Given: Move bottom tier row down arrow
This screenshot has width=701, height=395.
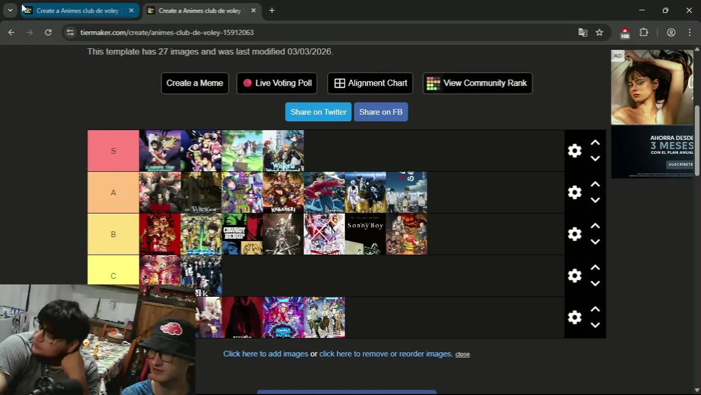Looking at the screenshot, I should tap(595, 325).
